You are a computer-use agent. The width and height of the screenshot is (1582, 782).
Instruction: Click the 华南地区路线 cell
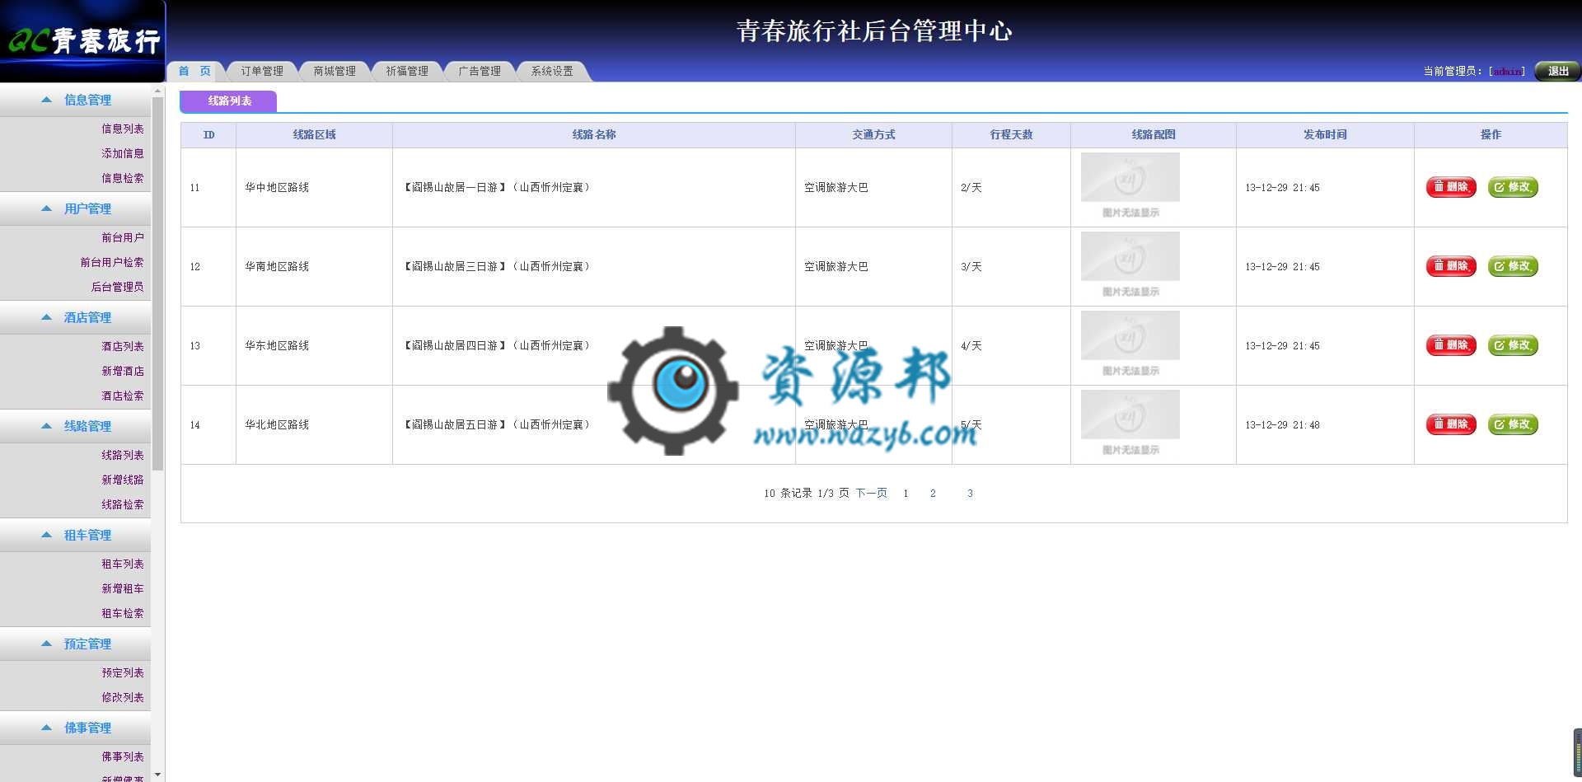coord(314,266)
